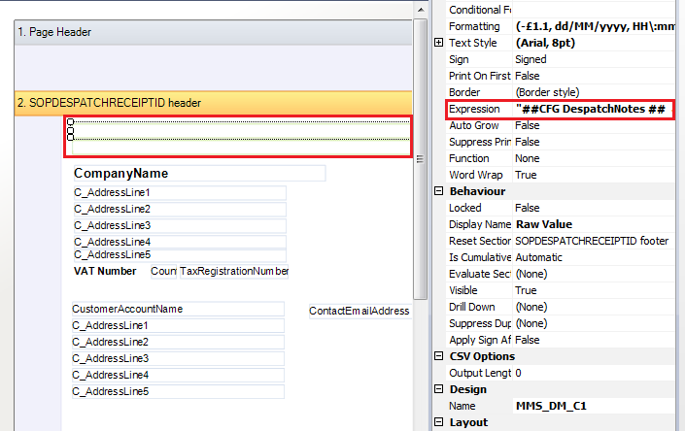Screen dimensions: 685x431
Task: Select the SOPDESPATCHRECEIPTID header section bar
Action: (214, 102)
